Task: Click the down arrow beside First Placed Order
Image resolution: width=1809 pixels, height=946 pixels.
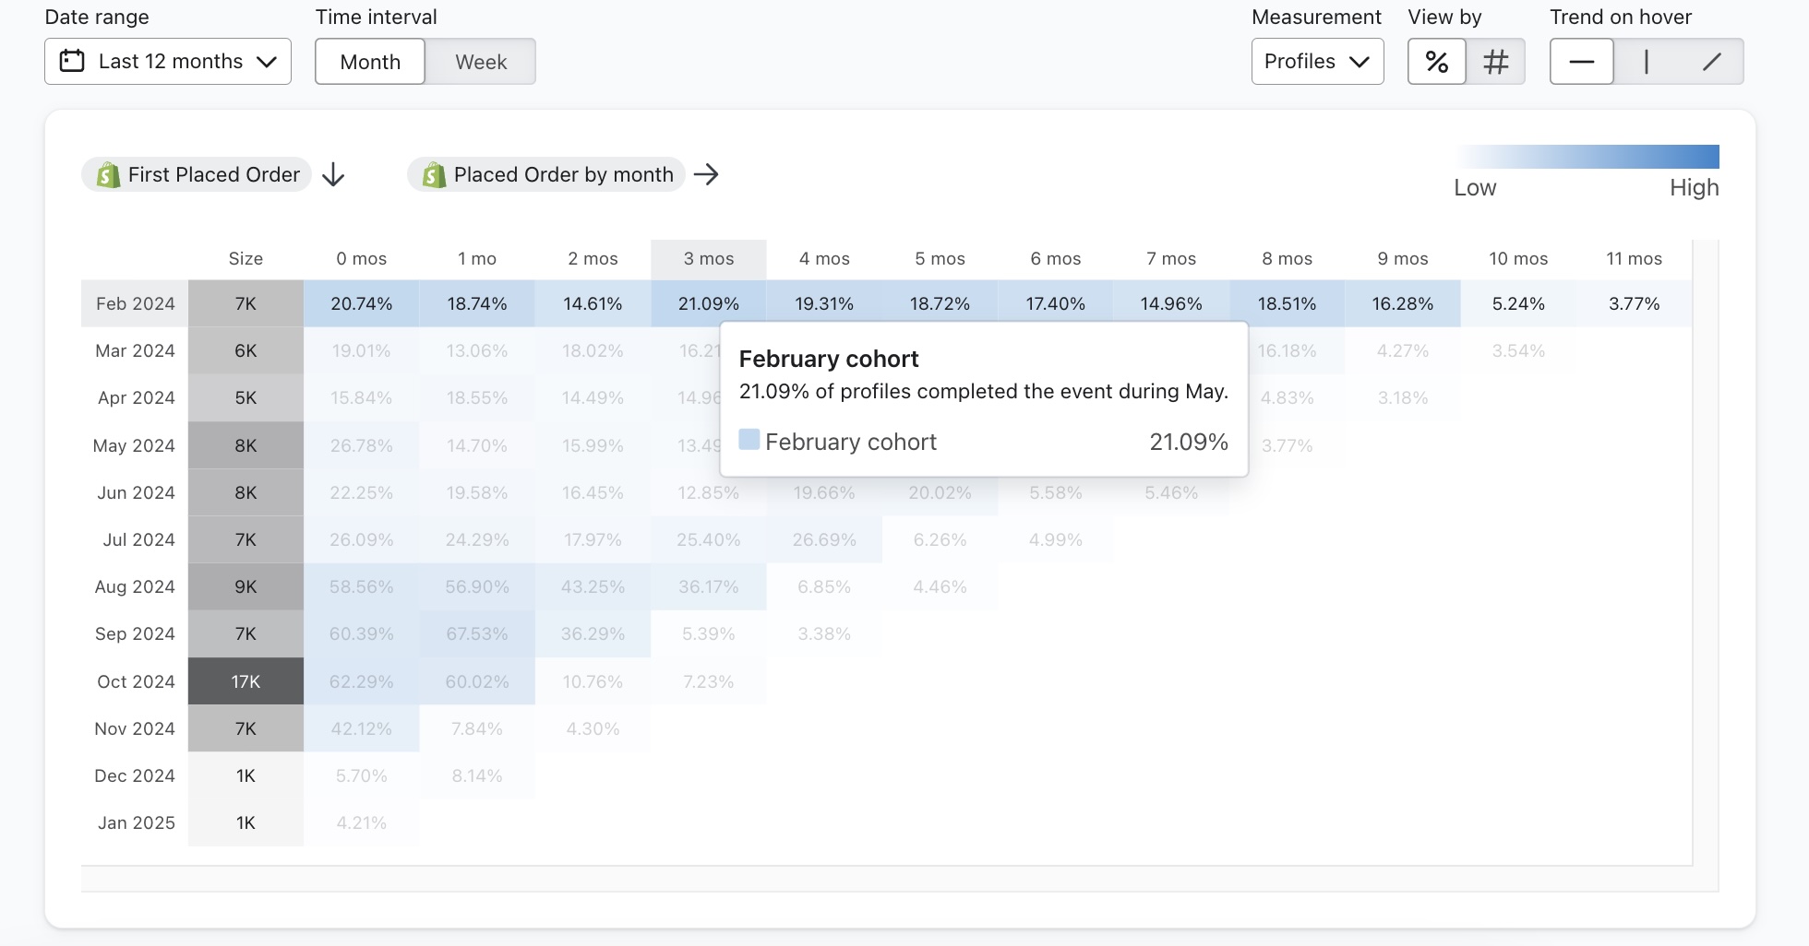Action: pyautogui.click(x=333, y=175)
